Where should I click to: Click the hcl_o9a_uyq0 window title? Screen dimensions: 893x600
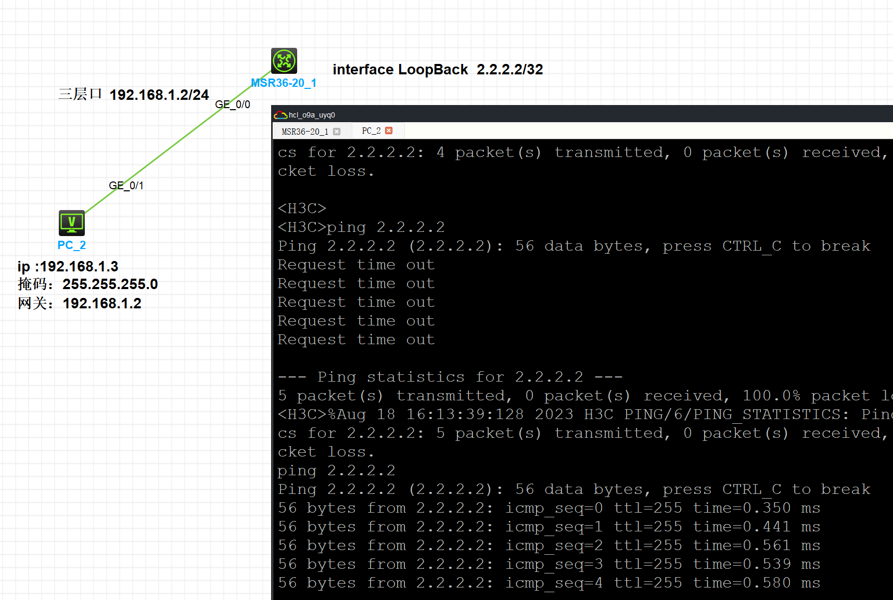coord(312,115)
